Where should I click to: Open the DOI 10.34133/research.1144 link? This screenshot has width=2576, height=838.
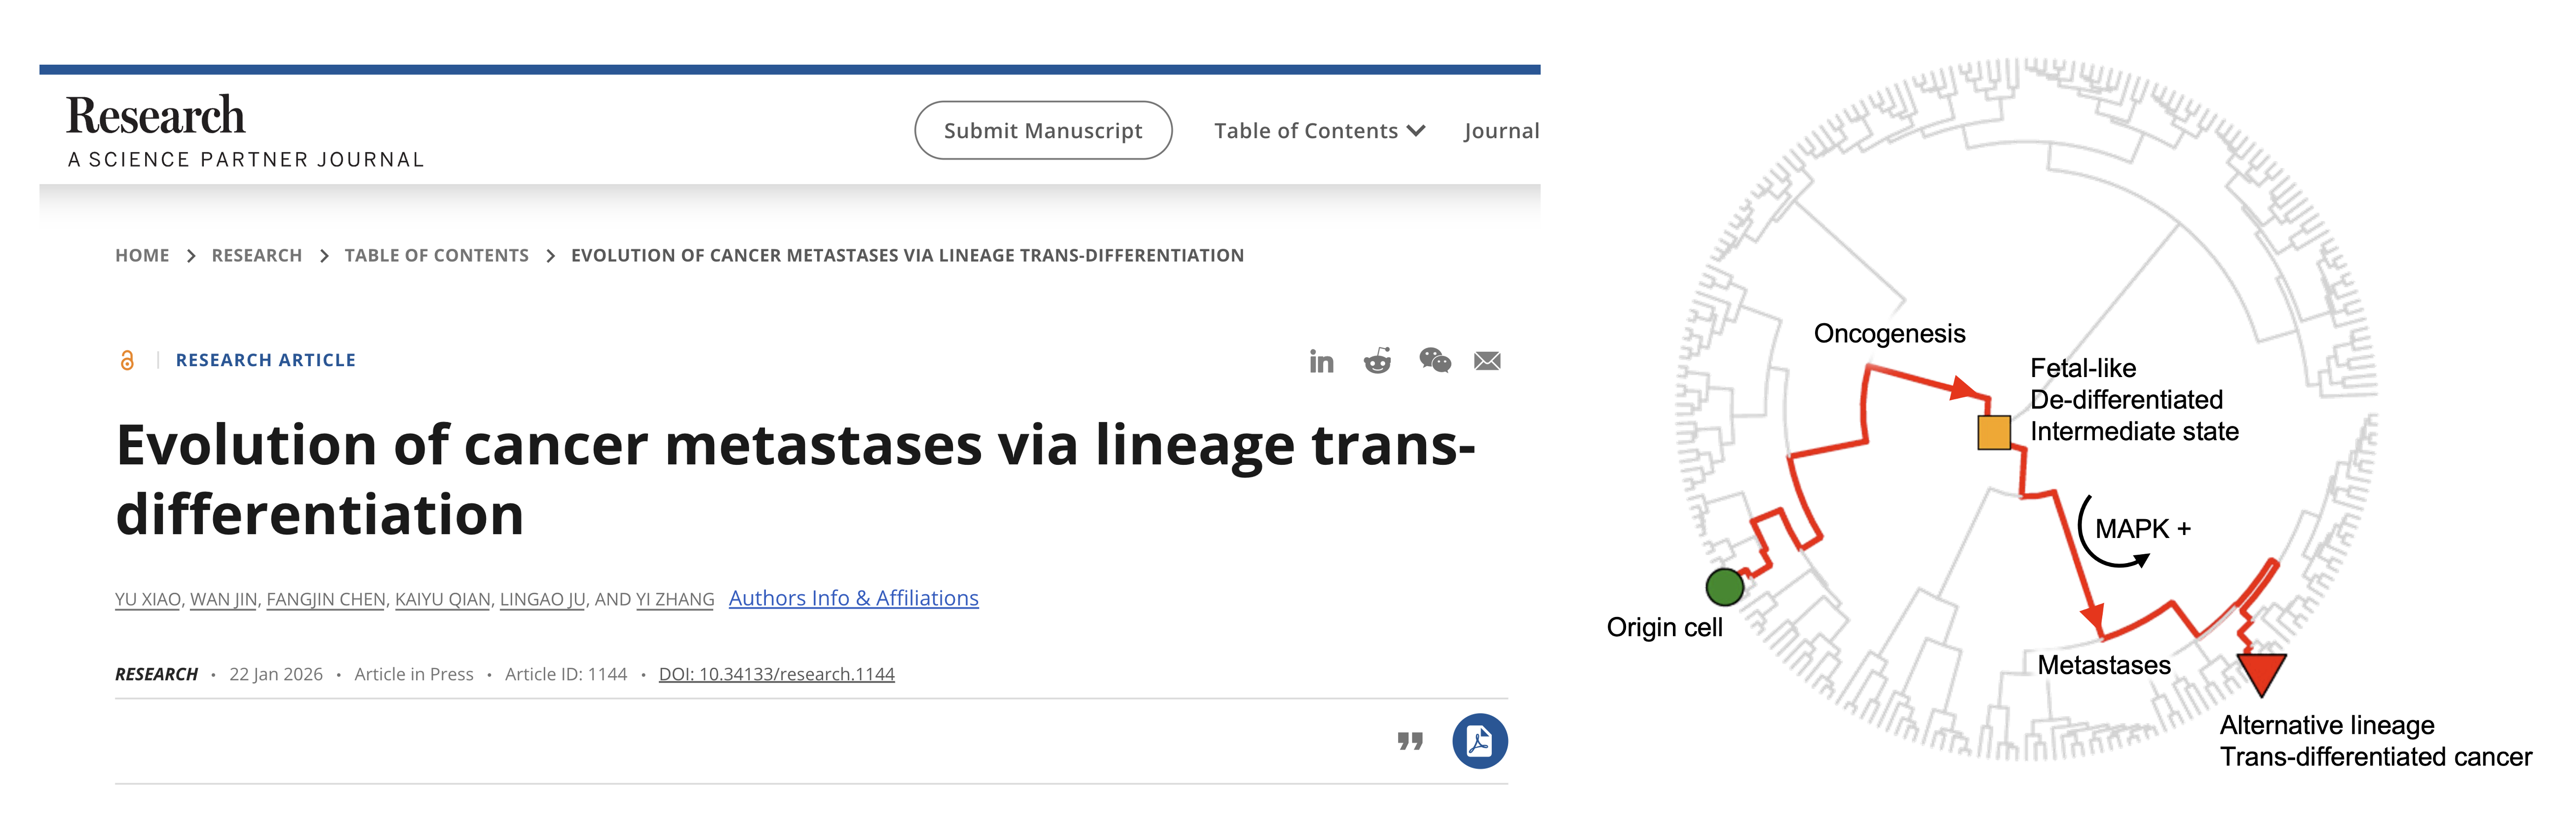(776, 674)
